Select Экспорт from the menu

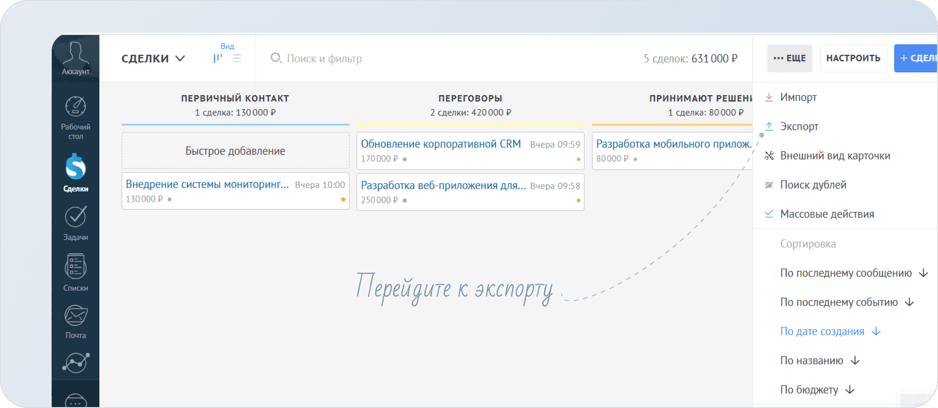[x=799, y=127]
